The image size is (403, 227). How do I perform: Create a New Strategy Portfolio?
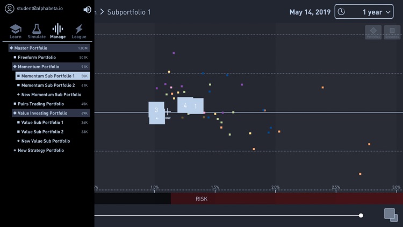pos(39,150)
